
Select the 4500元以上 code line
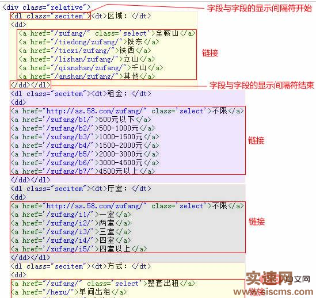[x=83, y=171]
